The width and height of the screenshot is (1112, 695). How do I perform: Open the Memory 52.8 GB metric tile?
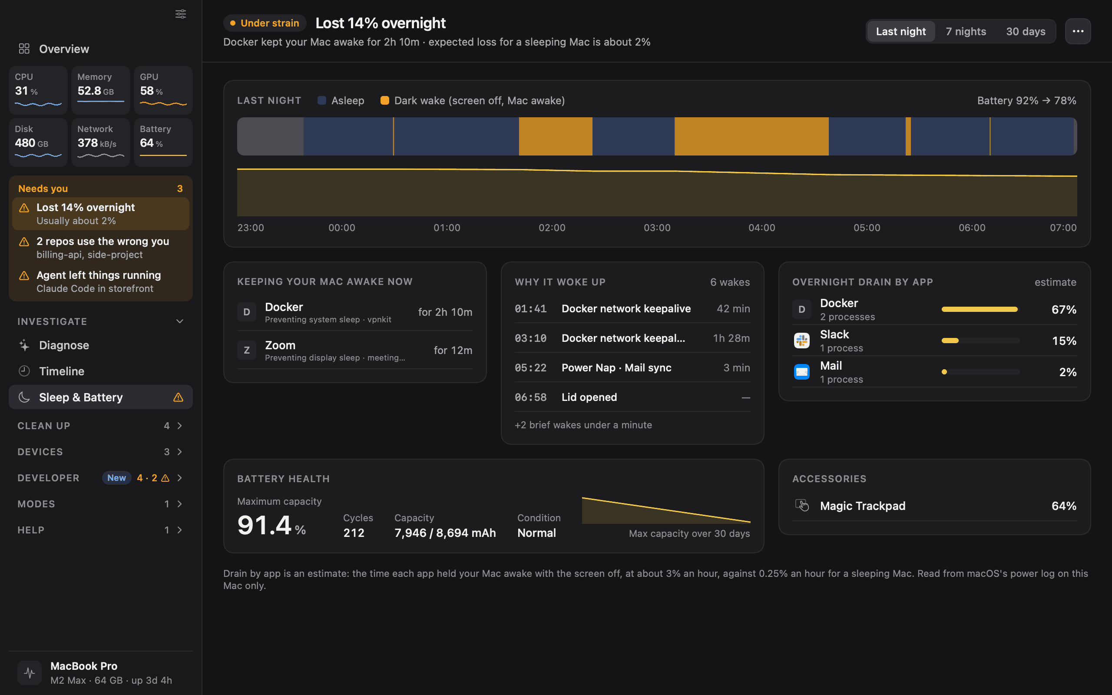(x=101, y=90)
